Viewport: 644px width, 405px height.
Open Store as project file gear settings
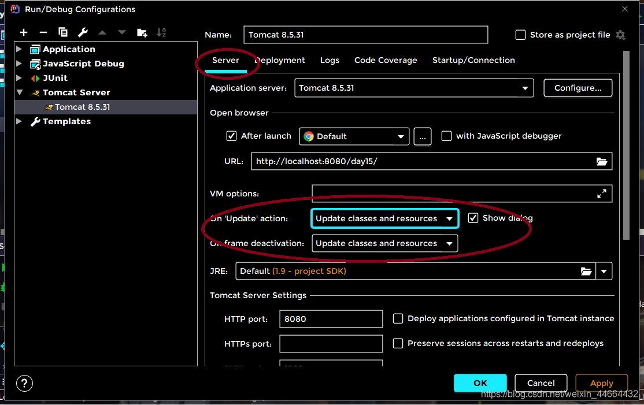click(621, 35)
